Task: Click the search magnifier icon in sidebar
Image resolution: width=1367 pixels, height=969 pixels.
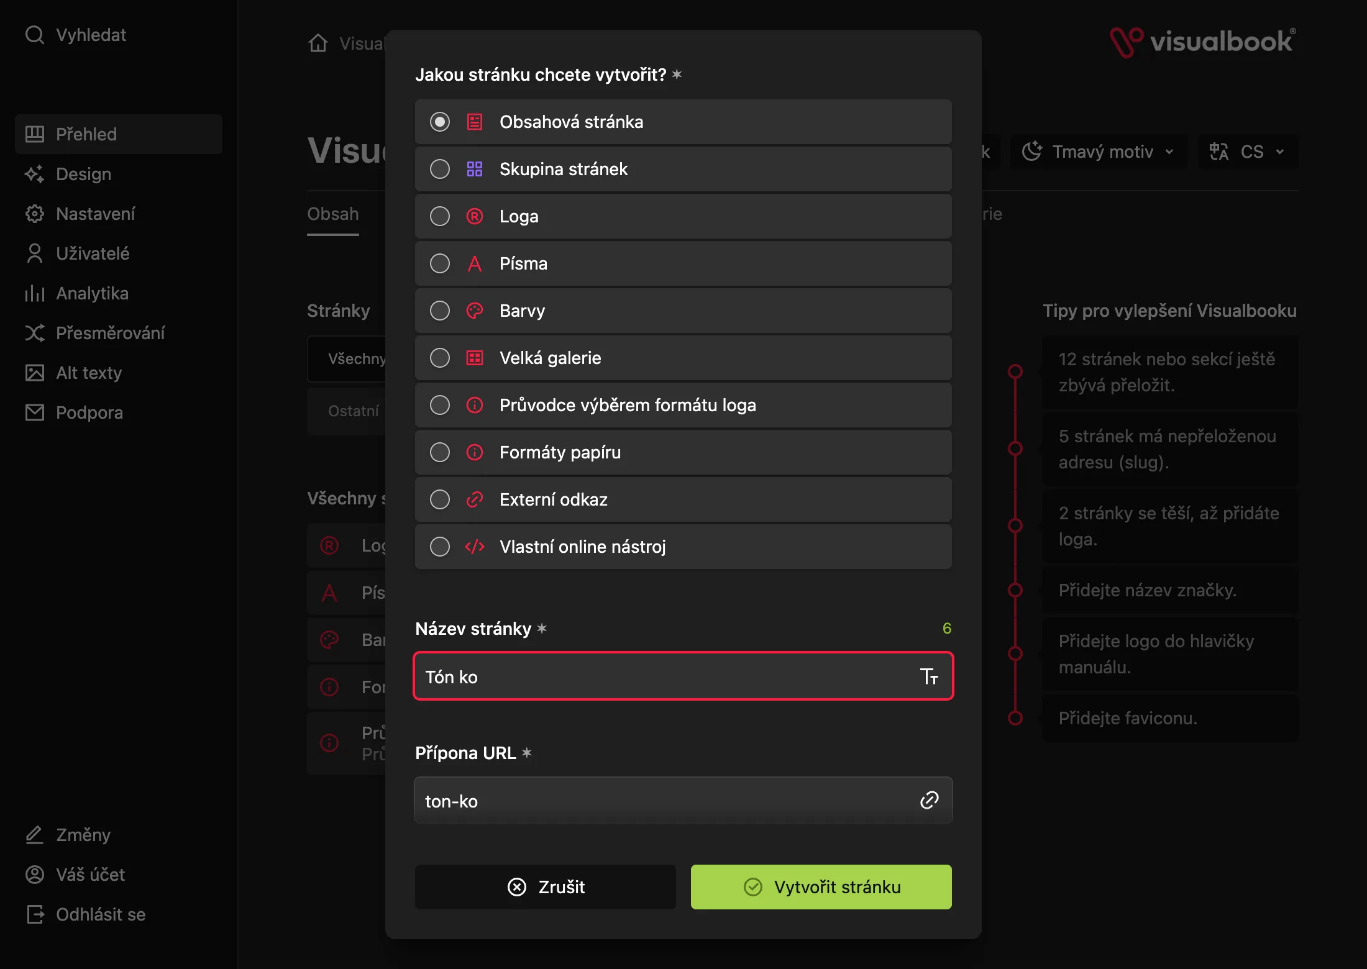Action: pyautogui.click(x=35, y=35)
